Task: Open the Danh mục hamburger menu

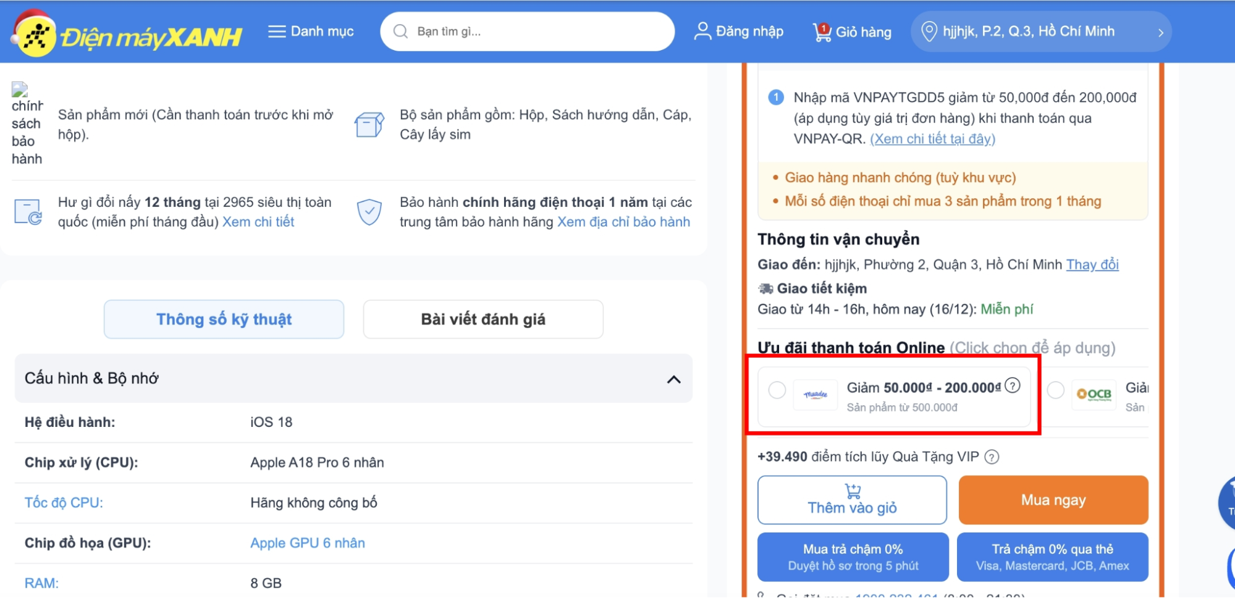Action: [x=276, y=31]
